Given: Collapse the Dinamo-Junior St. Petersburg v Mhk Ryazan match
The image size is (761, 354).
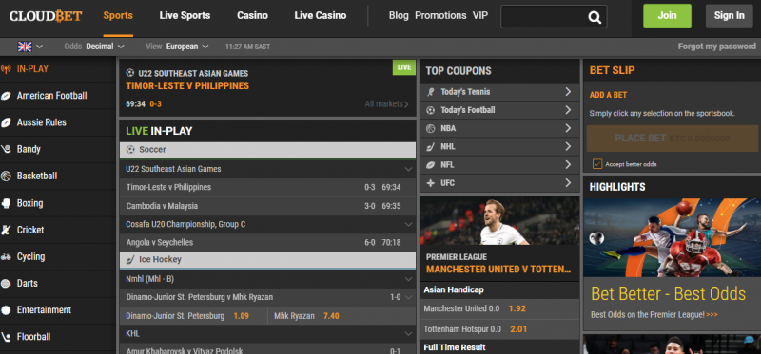Looking at the screenshot, I should [409, 297].
